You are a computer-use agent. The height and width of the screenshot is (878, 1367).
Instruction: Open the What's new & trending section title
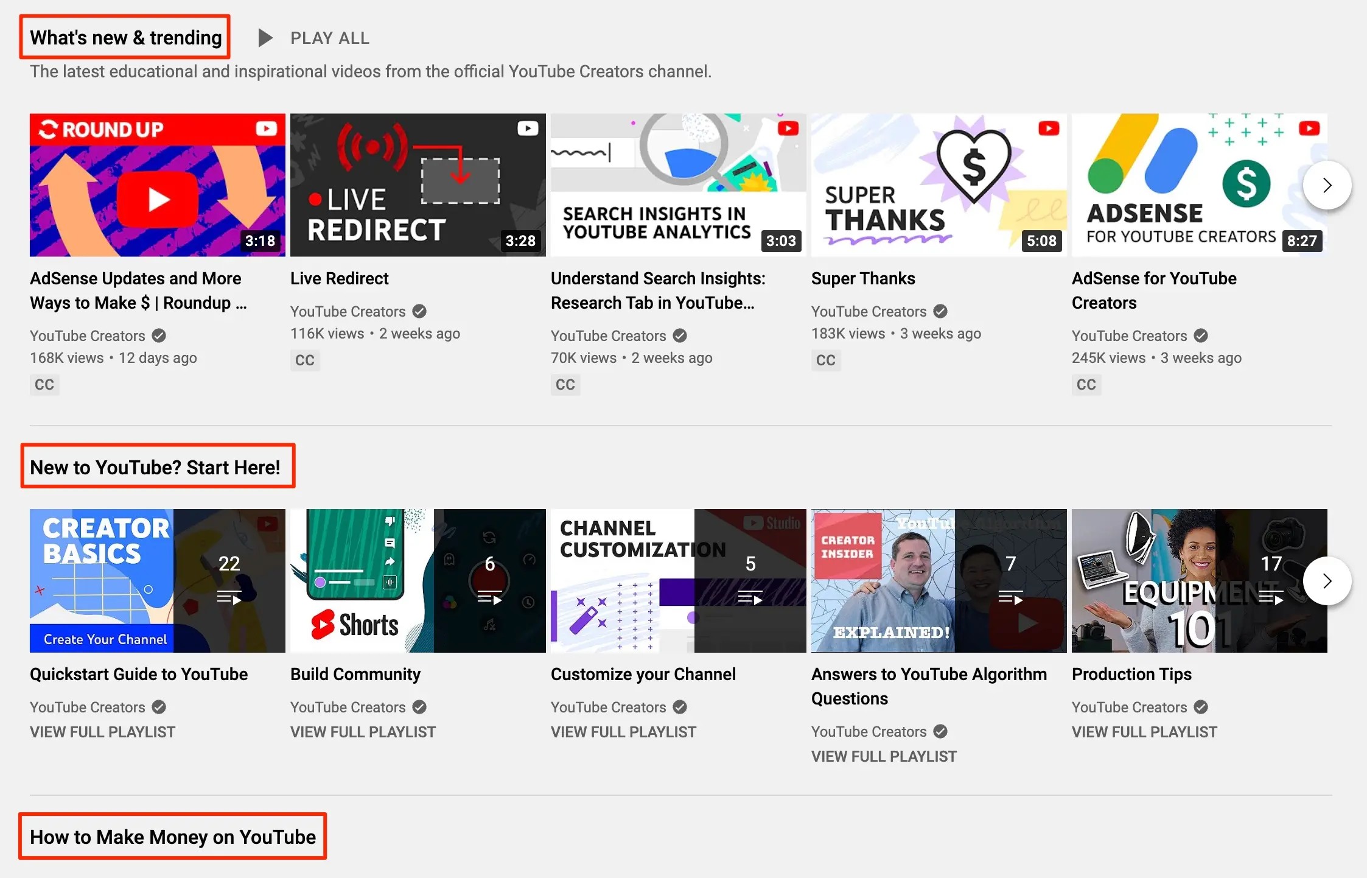125,38
